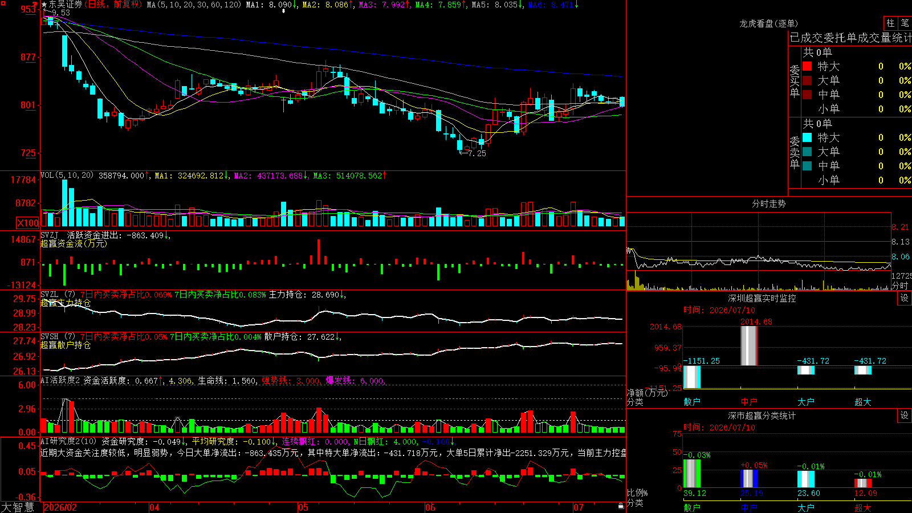Click the teal 中单 sell order swatch
Image resolution: width=912 pixels, height=513 pixels.
pos(807,166)
